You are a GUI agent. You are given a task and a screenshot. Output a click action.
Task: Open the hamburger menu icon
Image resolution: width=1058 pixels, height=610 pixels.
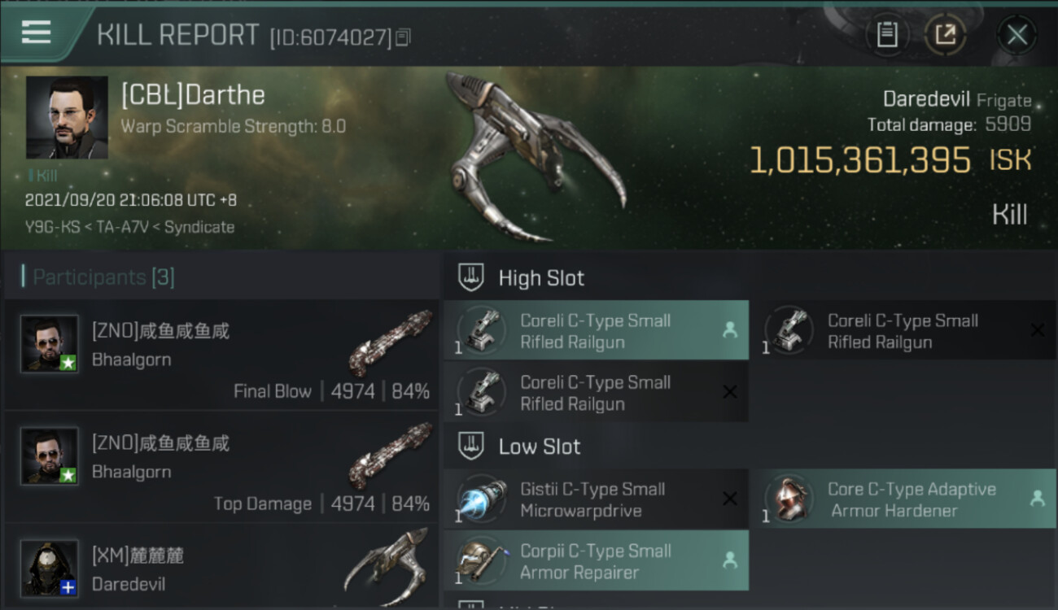[x=37, y=33]
